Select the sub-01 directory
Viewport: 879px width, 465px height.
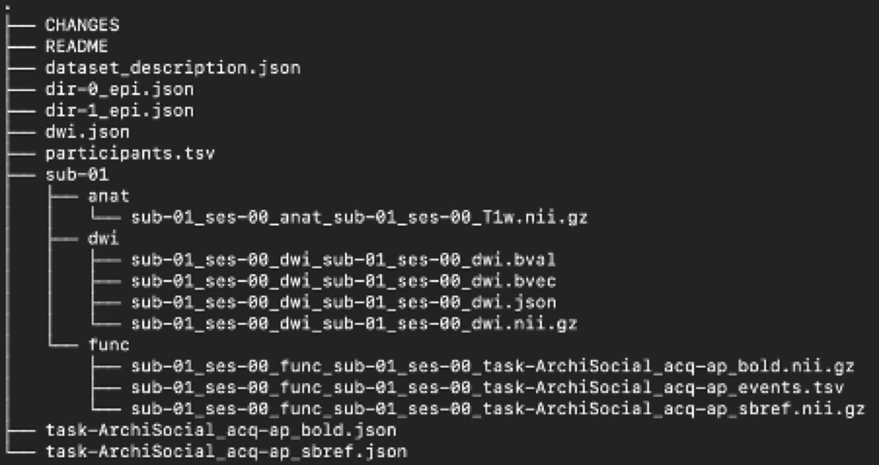tap(77, 175)
